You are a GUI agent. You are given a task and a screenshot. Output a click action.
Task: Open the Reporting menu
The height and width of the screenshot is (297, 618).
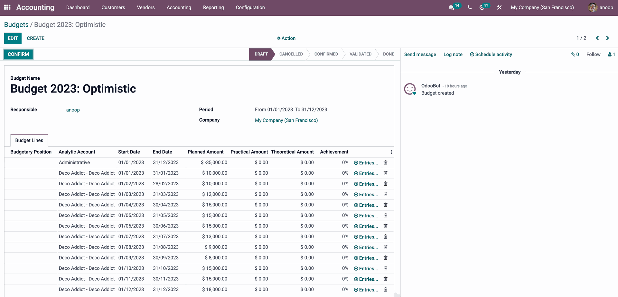pyautogui.click(x=213, y=7)
